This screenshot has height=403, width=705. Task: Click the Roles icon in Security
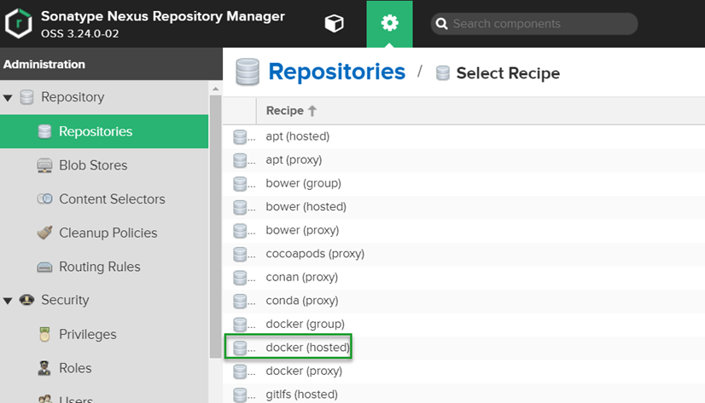pos(45,368)
